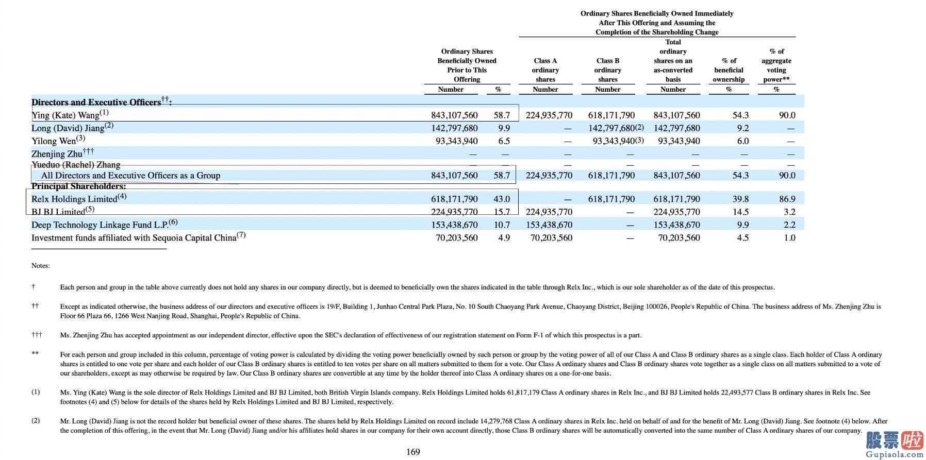Select Deep Technology 2.2 voting power value
926x460 pixels.
tap(789, 225)
